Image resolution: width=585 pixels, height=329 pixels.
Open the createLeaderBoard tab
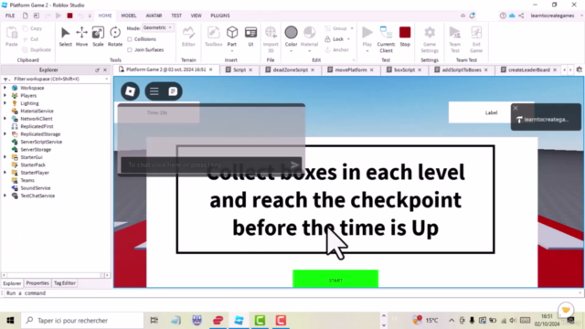[x=529, y=69]
